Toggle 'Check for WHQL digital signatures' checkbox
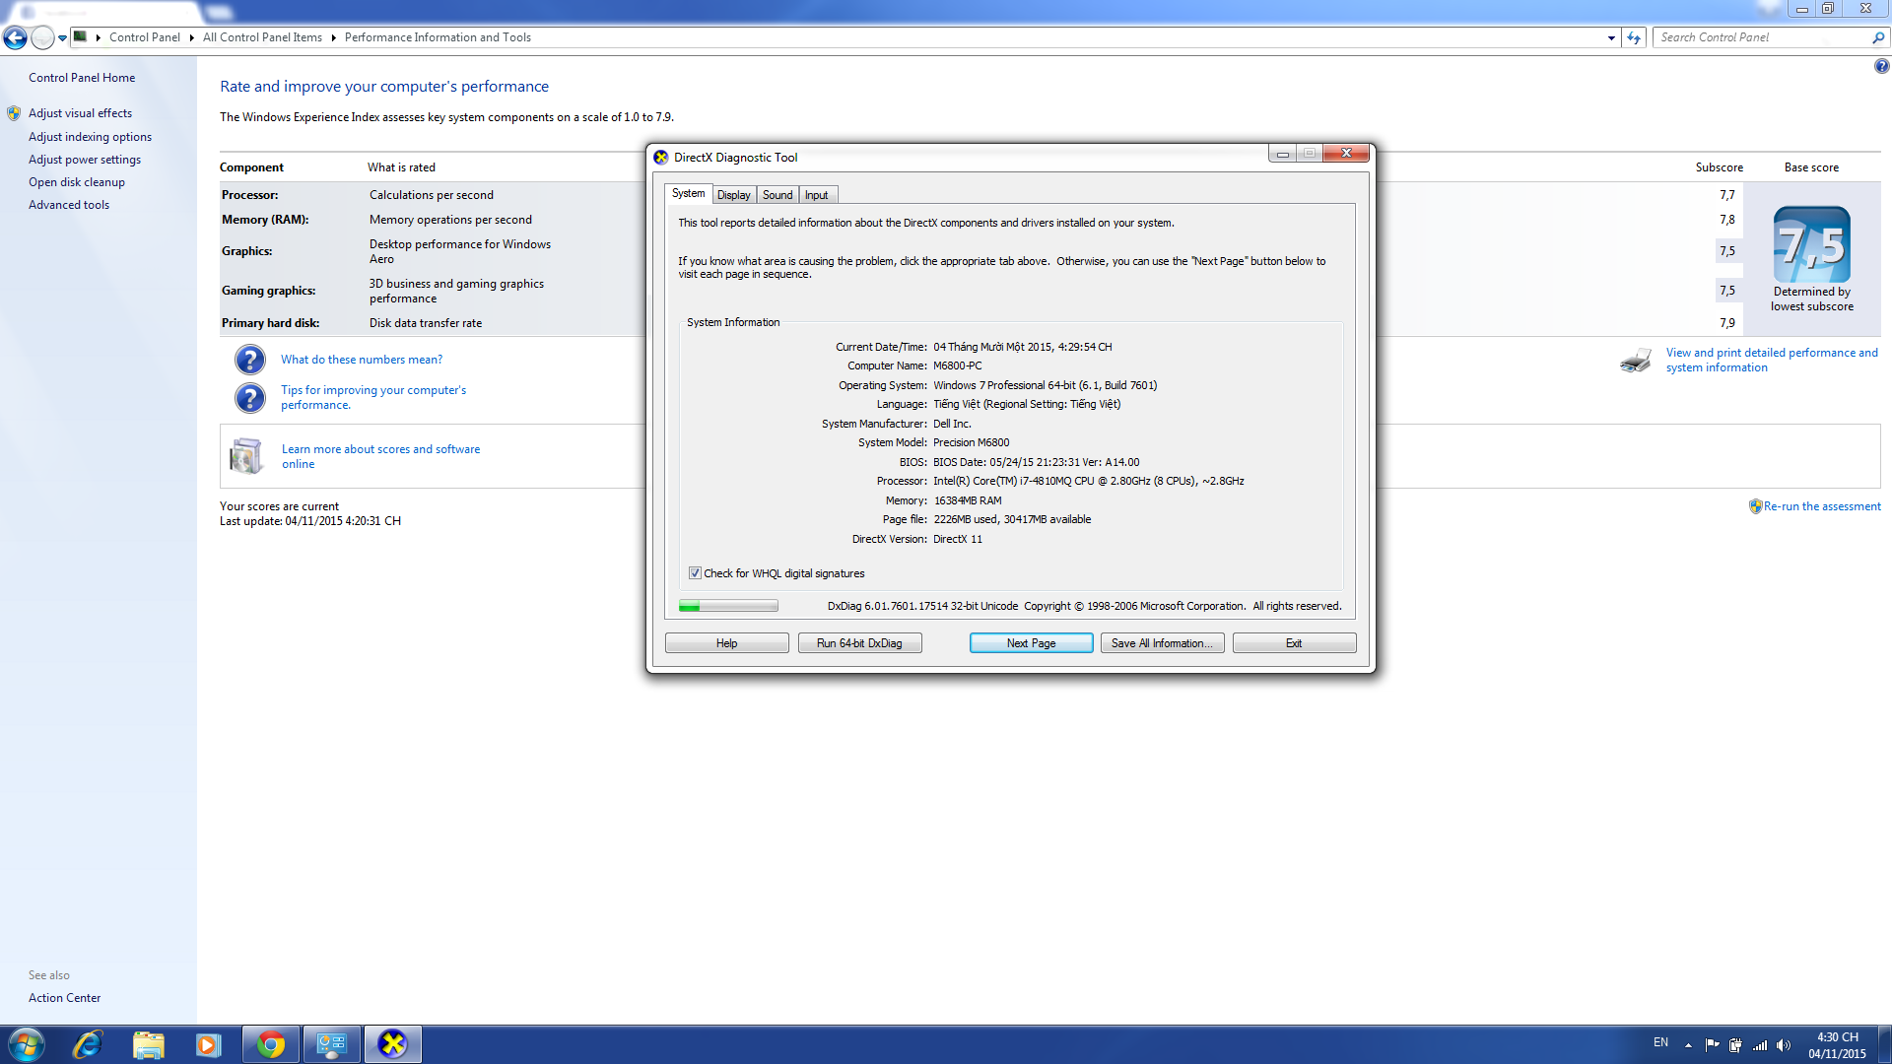Screen dimensions: 1892x1064 point(695,573)
